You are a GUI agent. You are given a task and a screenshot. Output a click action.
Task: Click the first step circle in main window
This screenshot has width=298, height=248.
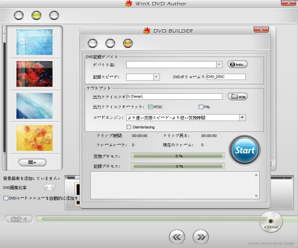click(19, 15)
